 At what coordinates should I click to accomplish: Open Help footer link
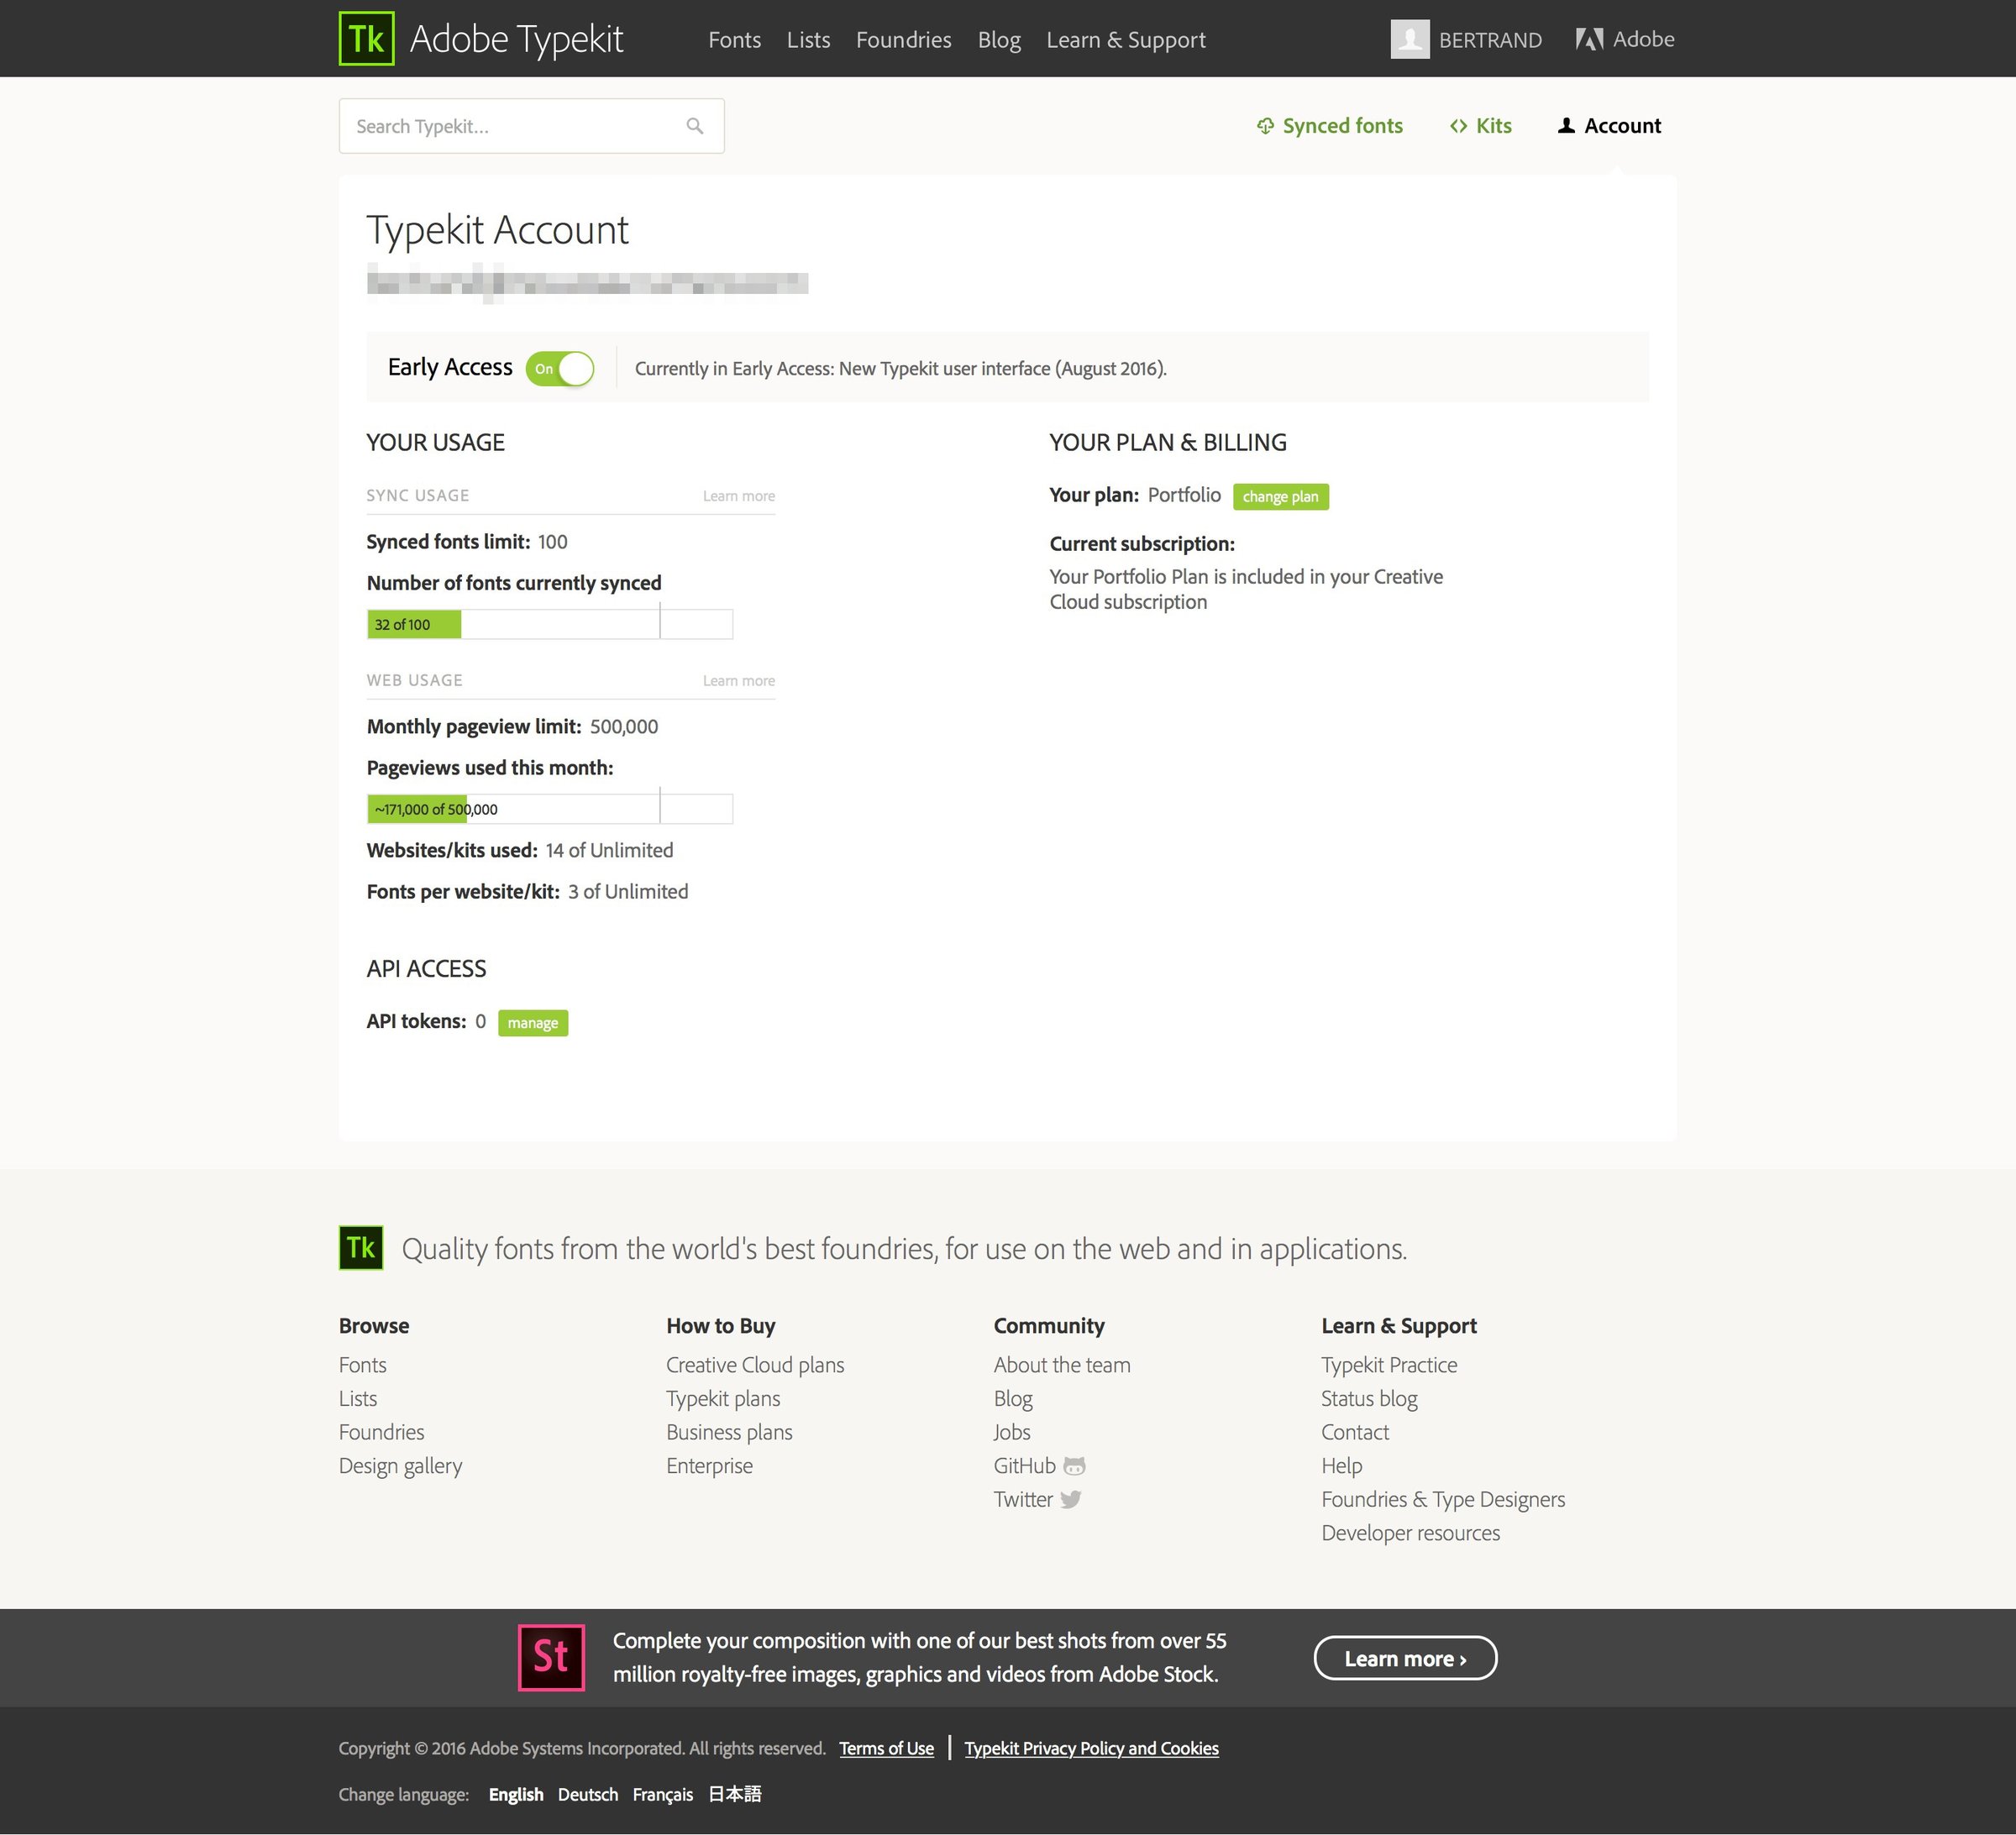1342,1466
